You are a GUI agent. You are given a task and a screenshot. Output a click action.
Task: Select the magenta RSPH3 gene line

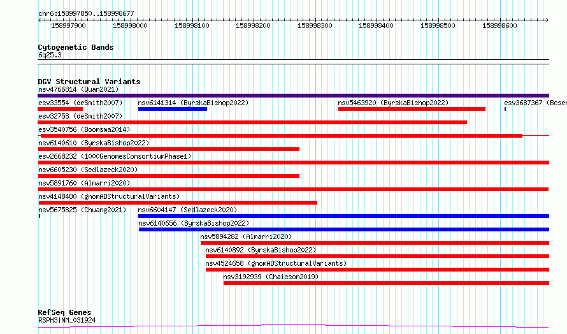pos(293,326)
